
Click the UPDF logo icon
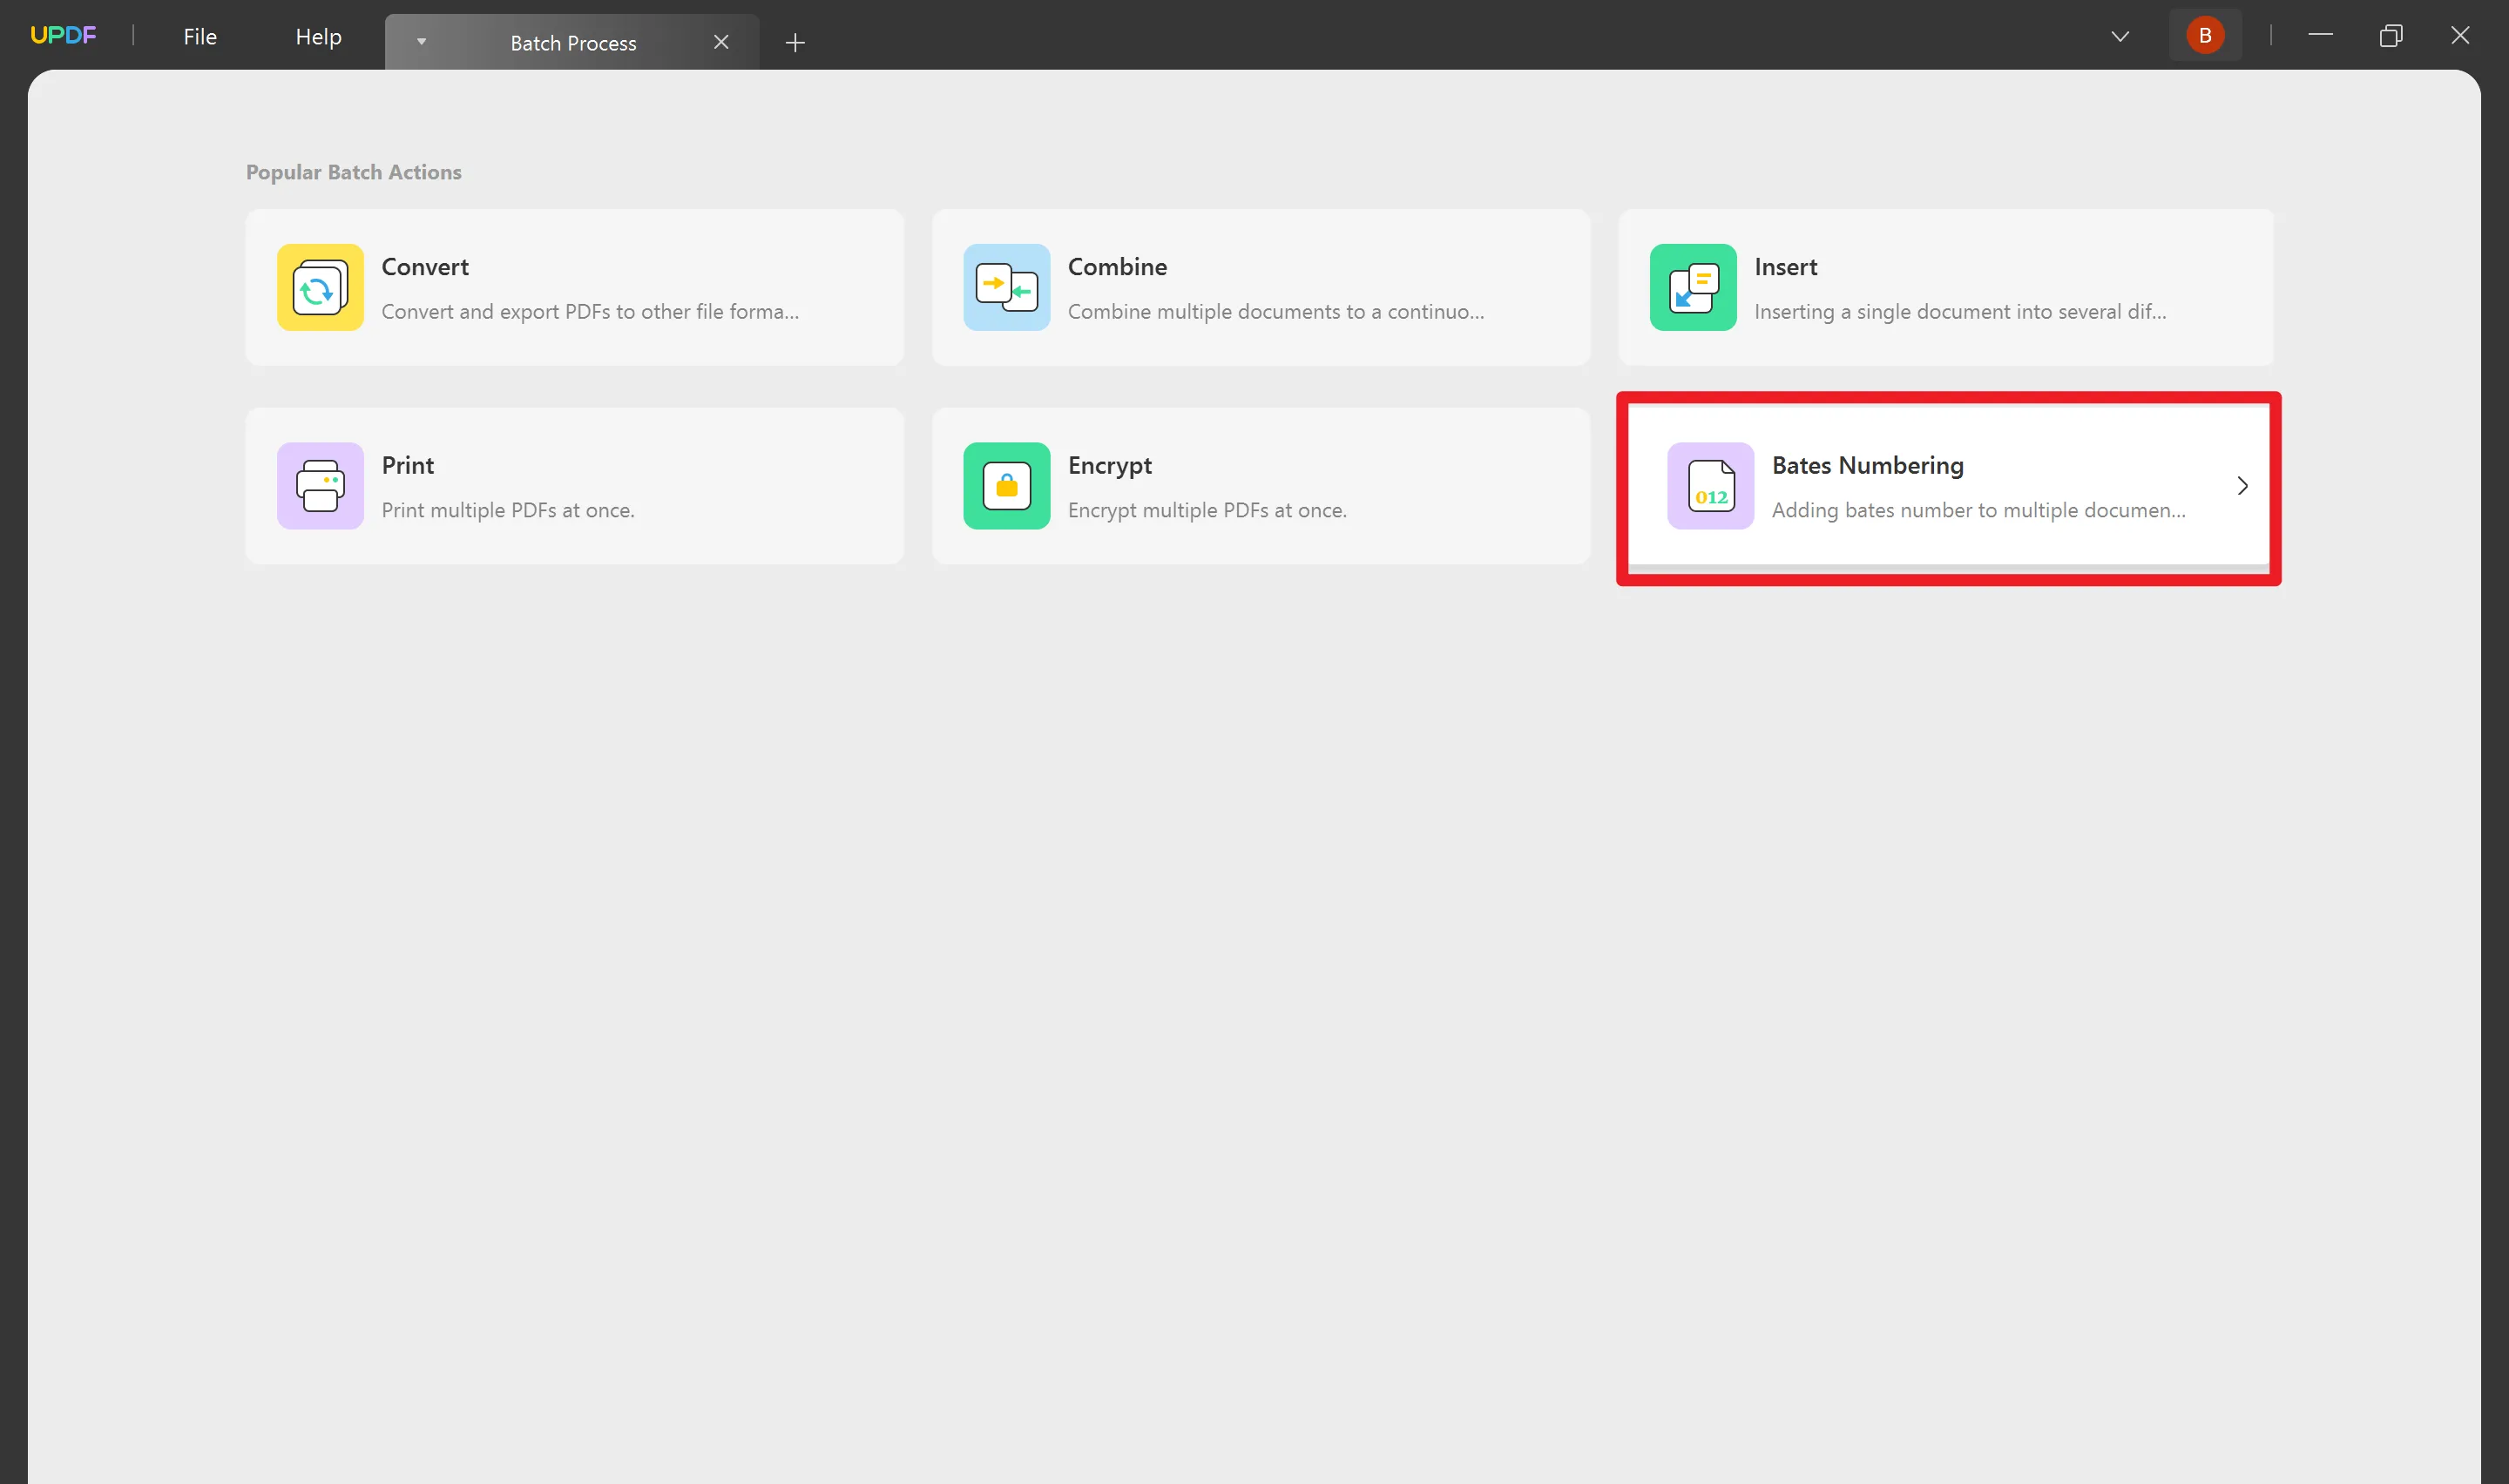point(64,36)
